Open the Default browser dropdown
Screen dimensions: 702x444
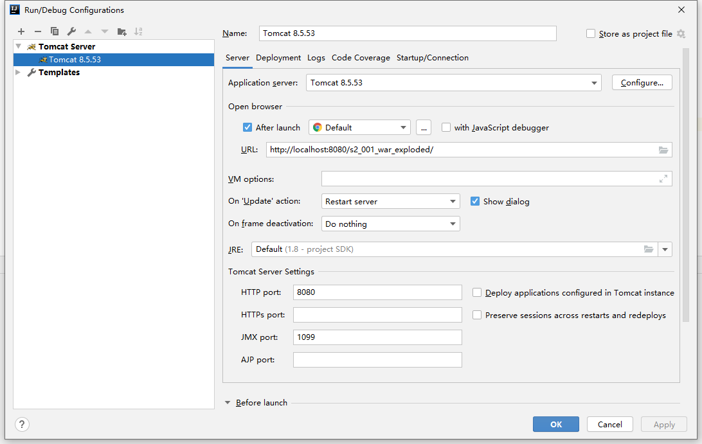[359, 128]
